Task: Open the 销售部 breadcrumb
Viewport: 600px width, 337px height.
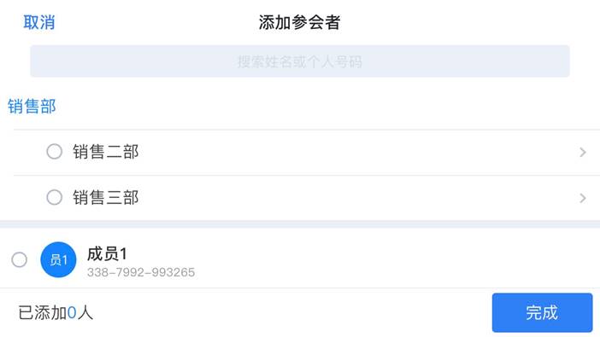Action: 32,107
